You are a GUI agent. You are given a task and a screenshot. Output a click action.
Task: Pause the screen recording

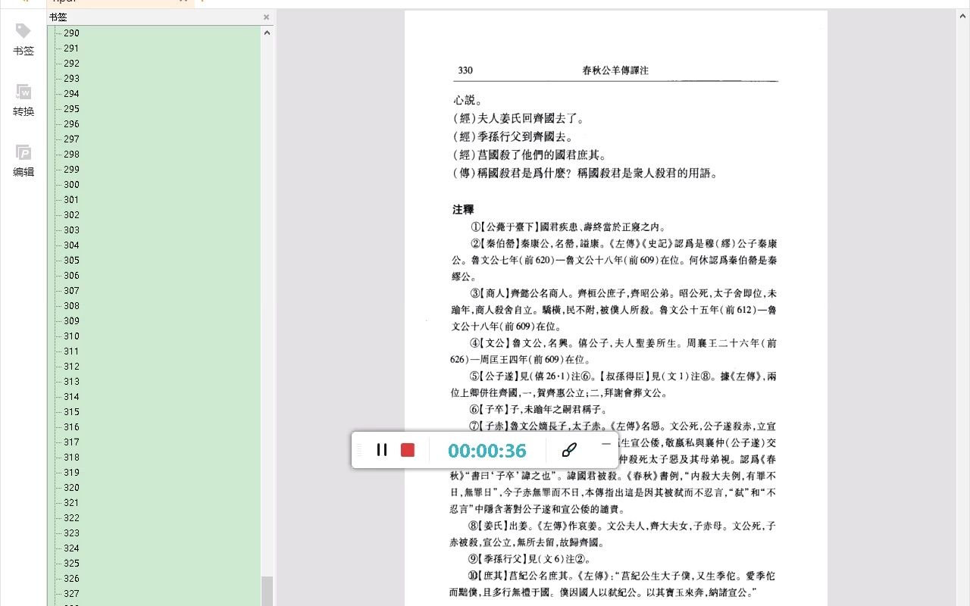[x=382, y=450]
